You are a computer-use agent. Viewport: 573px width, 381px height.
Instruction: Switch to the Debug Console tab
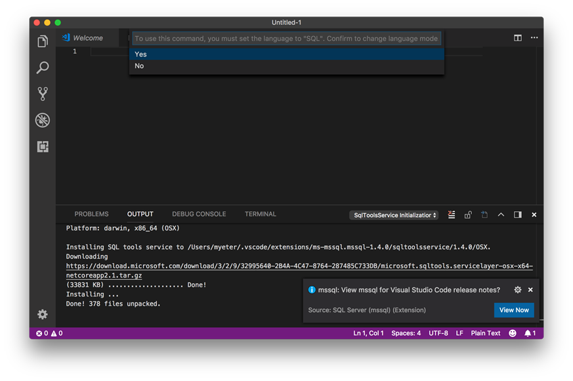(x=199, y=214)
